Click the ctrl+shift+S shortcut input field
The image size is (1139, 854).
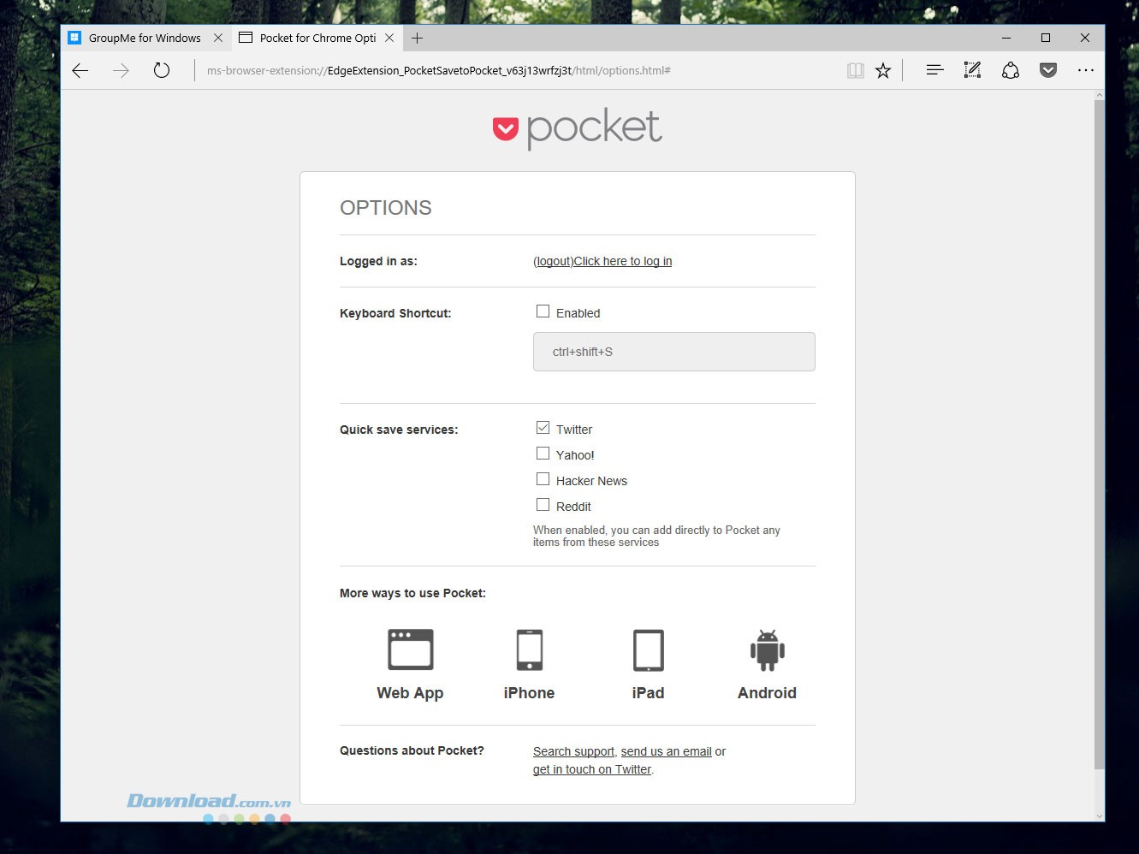(x=673, y=352)
